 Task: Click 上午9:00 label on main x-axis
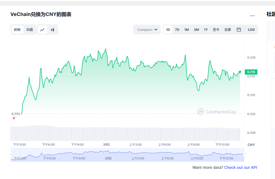click(193, 145)
